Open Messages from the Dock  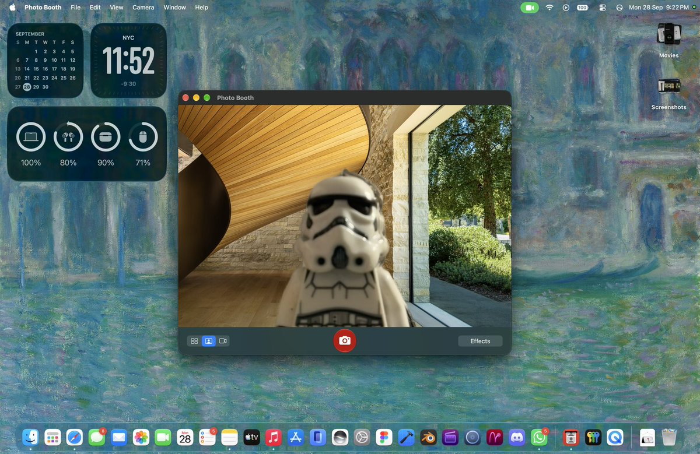pos(97,437)
